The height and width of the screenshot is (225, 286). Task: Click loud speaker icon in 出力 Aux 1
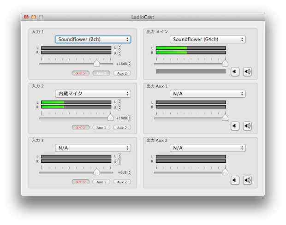(x=247, y=126)
